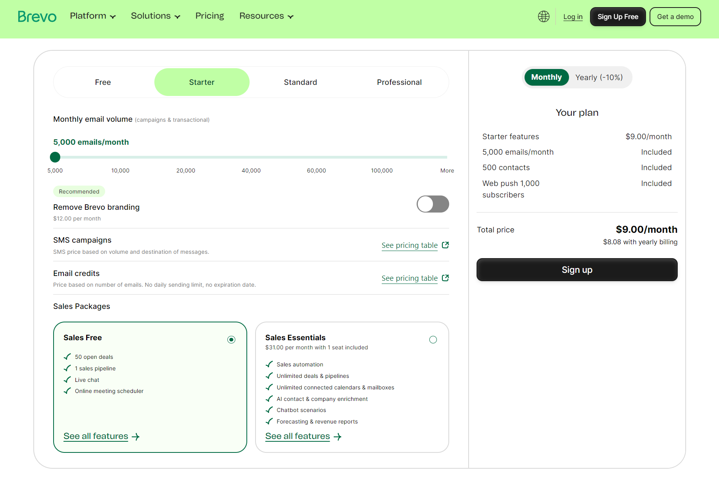Click 'Web push 1,000 subscribers' text
The height and width of the screenshot is (481, 719).
point(511,189)
